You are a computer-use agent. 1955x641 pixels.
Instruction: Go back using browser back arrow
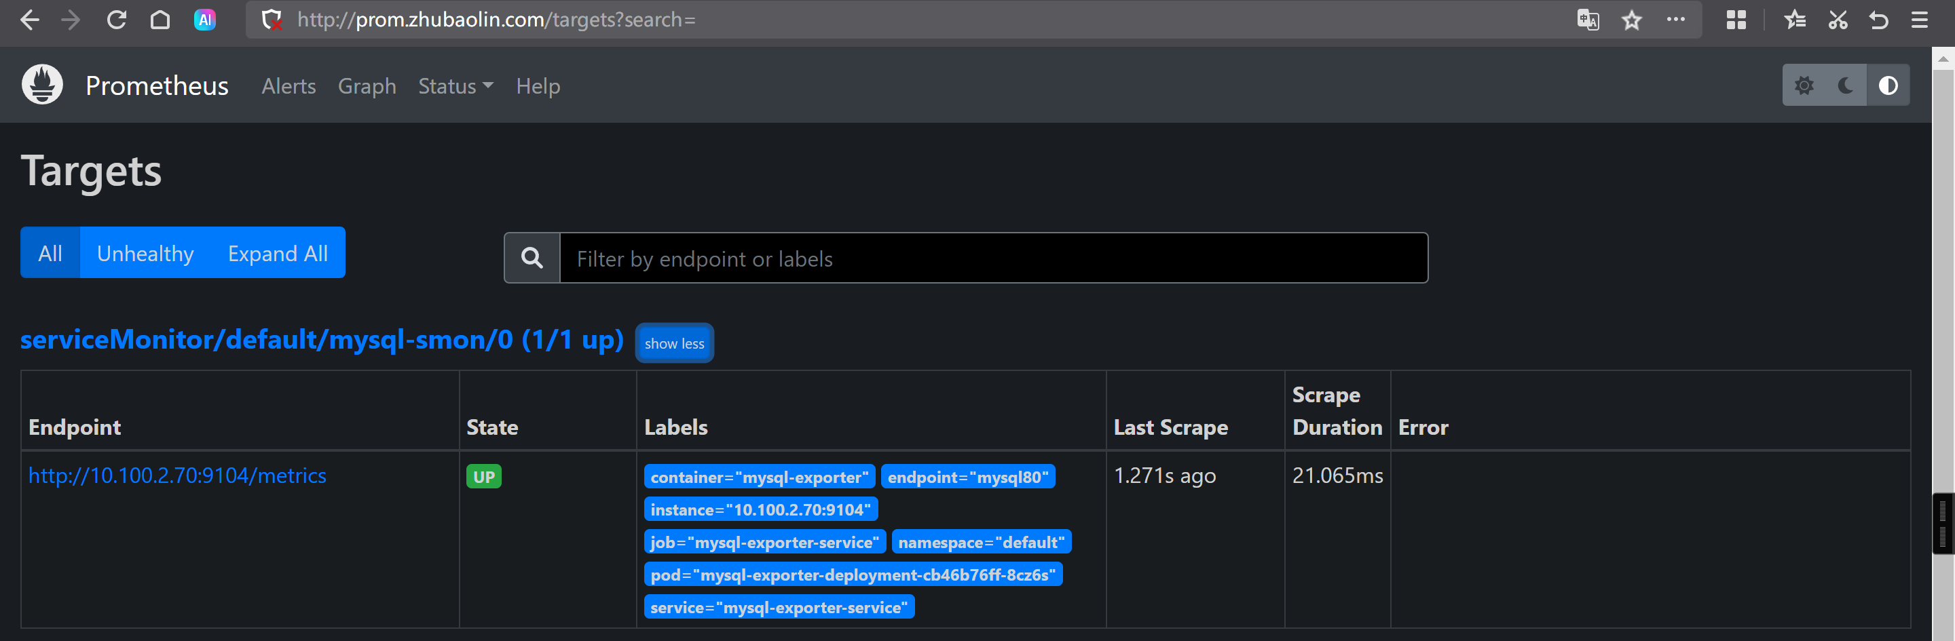point(30,20)
